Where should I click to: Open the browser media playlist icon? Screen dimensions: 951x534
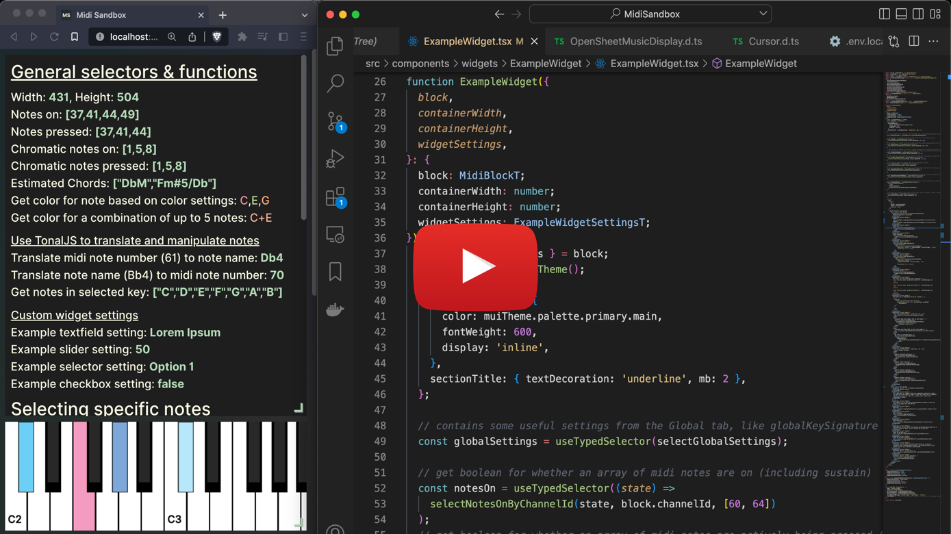pyautogui.click(x=262, y=37)
